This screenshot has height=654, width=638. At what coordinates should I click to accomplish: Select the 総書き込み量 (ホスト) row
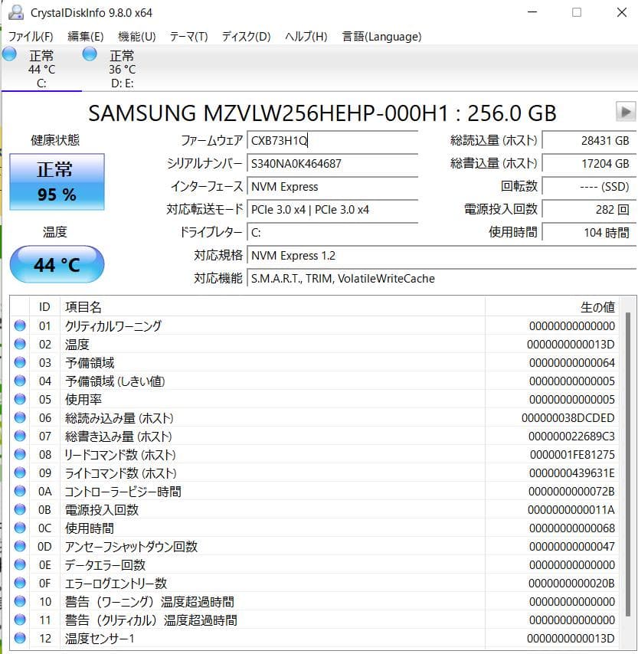tap(314, 436)
